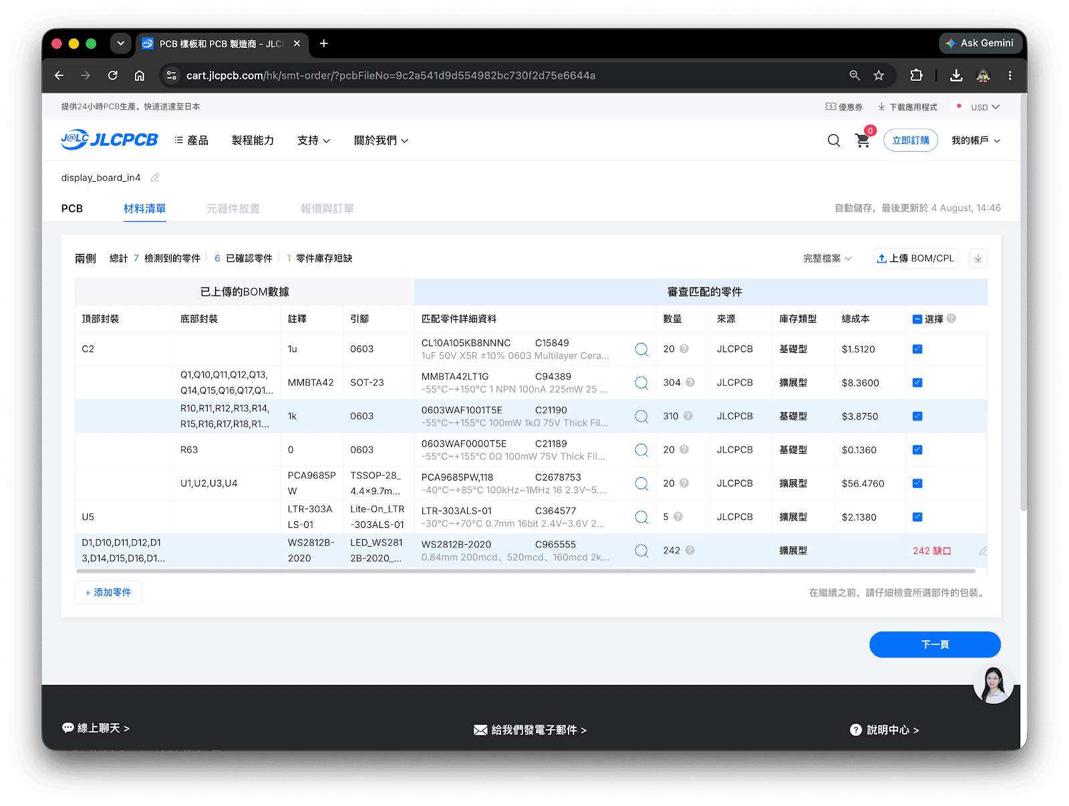Uncheck selection for R63 row
1069x806 pixels.
click(917, 450)
